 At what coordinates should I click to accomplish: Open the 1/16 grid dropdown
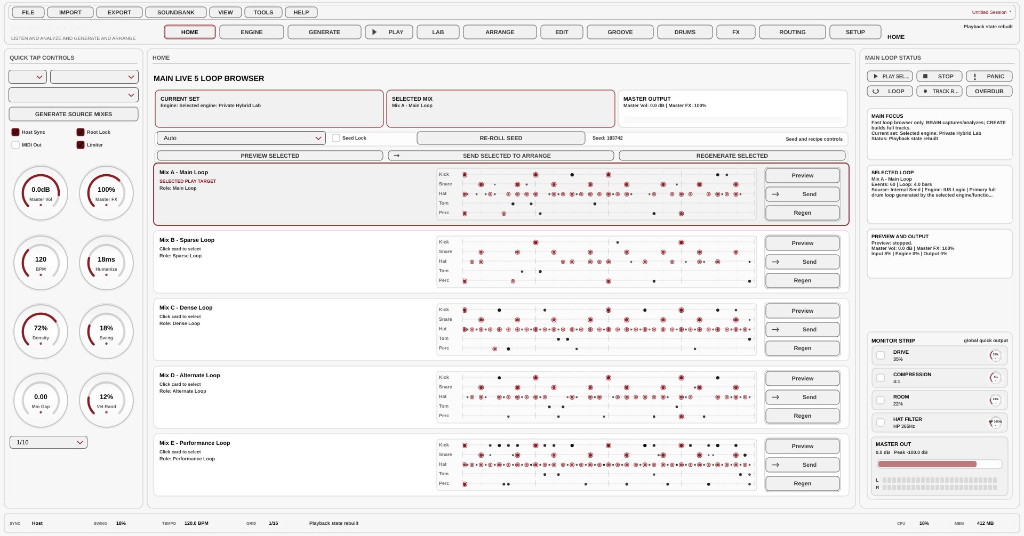coord(49,442)
